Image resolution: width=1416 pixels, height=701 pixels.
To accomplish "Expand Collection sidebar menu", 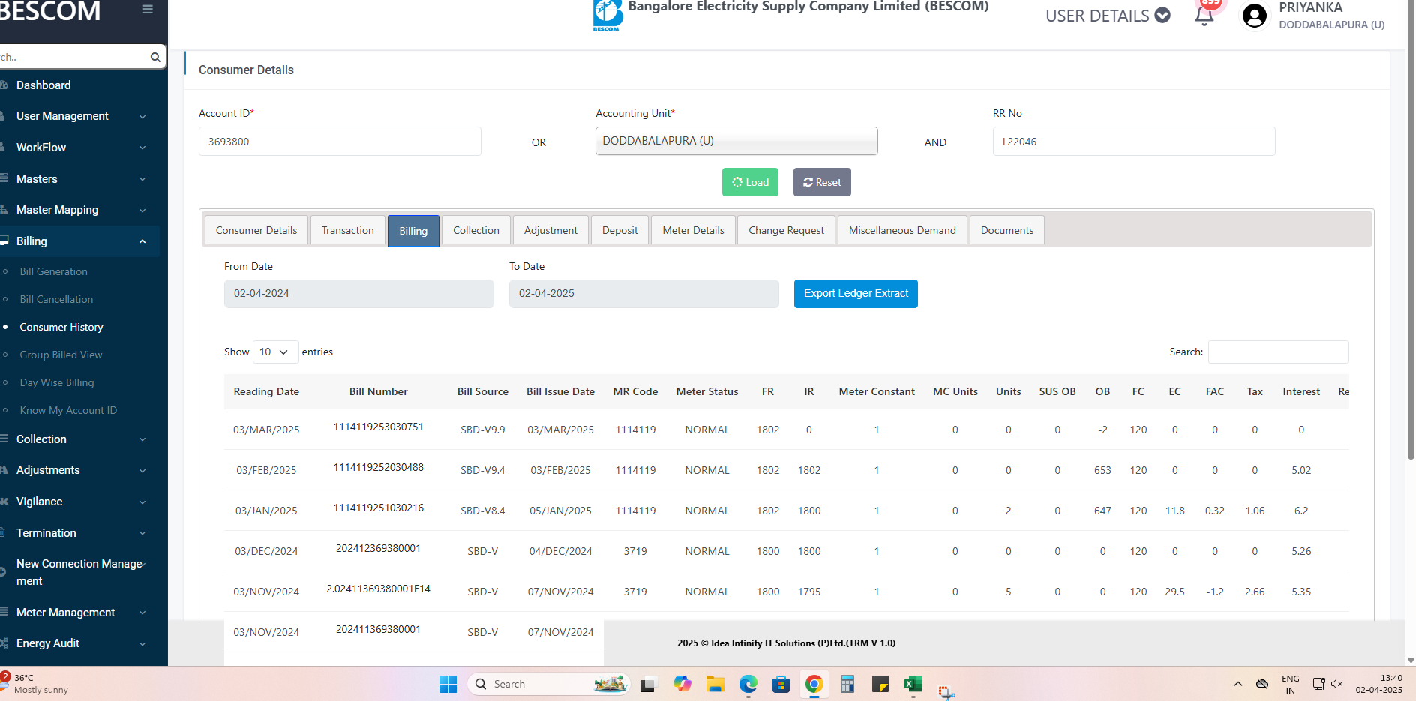I will [79, 439].
